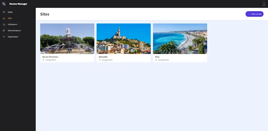Screen dimensions: 268x131
Task: Click the Utilisateurs sidebar icon
Action: [4, 24]
